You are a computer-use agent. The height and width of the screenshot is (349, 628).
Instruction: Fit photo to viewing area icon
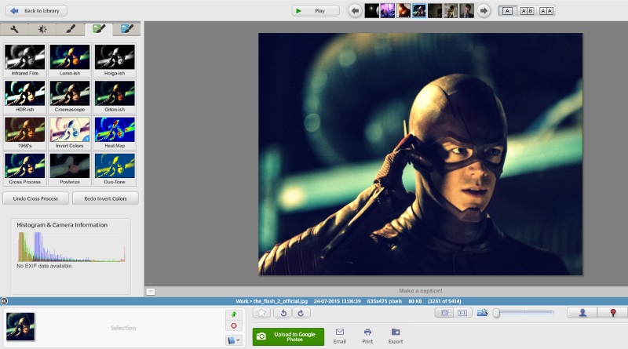444,313
